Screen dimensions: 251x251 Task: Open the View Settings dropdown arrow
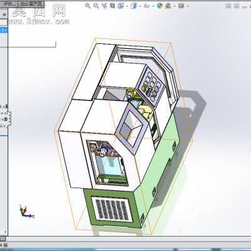[x=188, y=6]
